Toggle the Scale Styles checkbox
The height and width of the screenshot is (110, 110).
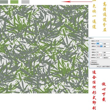90,61
